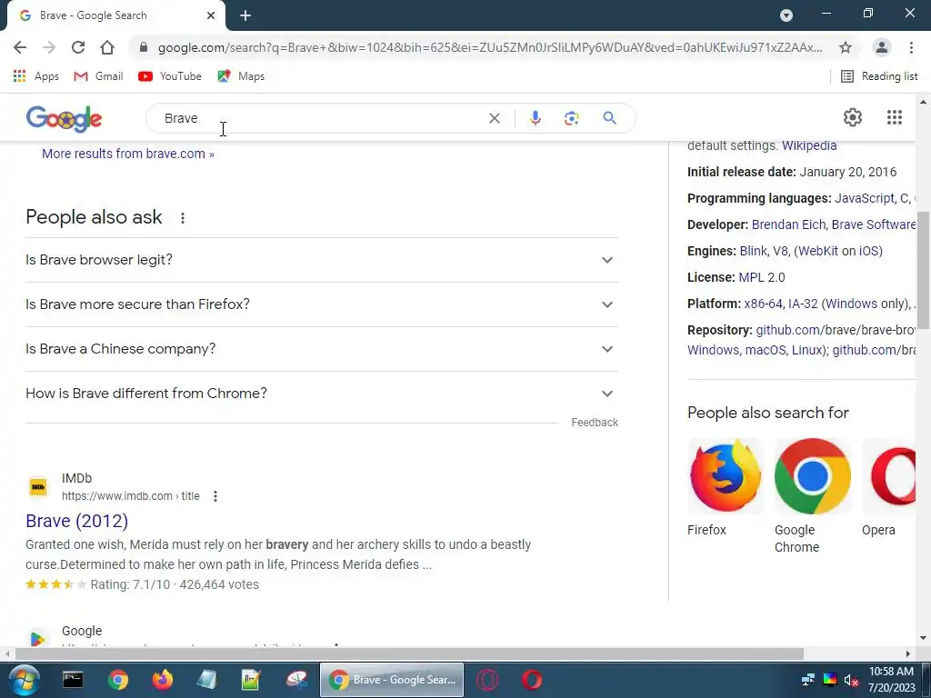The image size is (931, 698).
Task: Open Command Prompt from the taskbar
Action: [73, 680]
